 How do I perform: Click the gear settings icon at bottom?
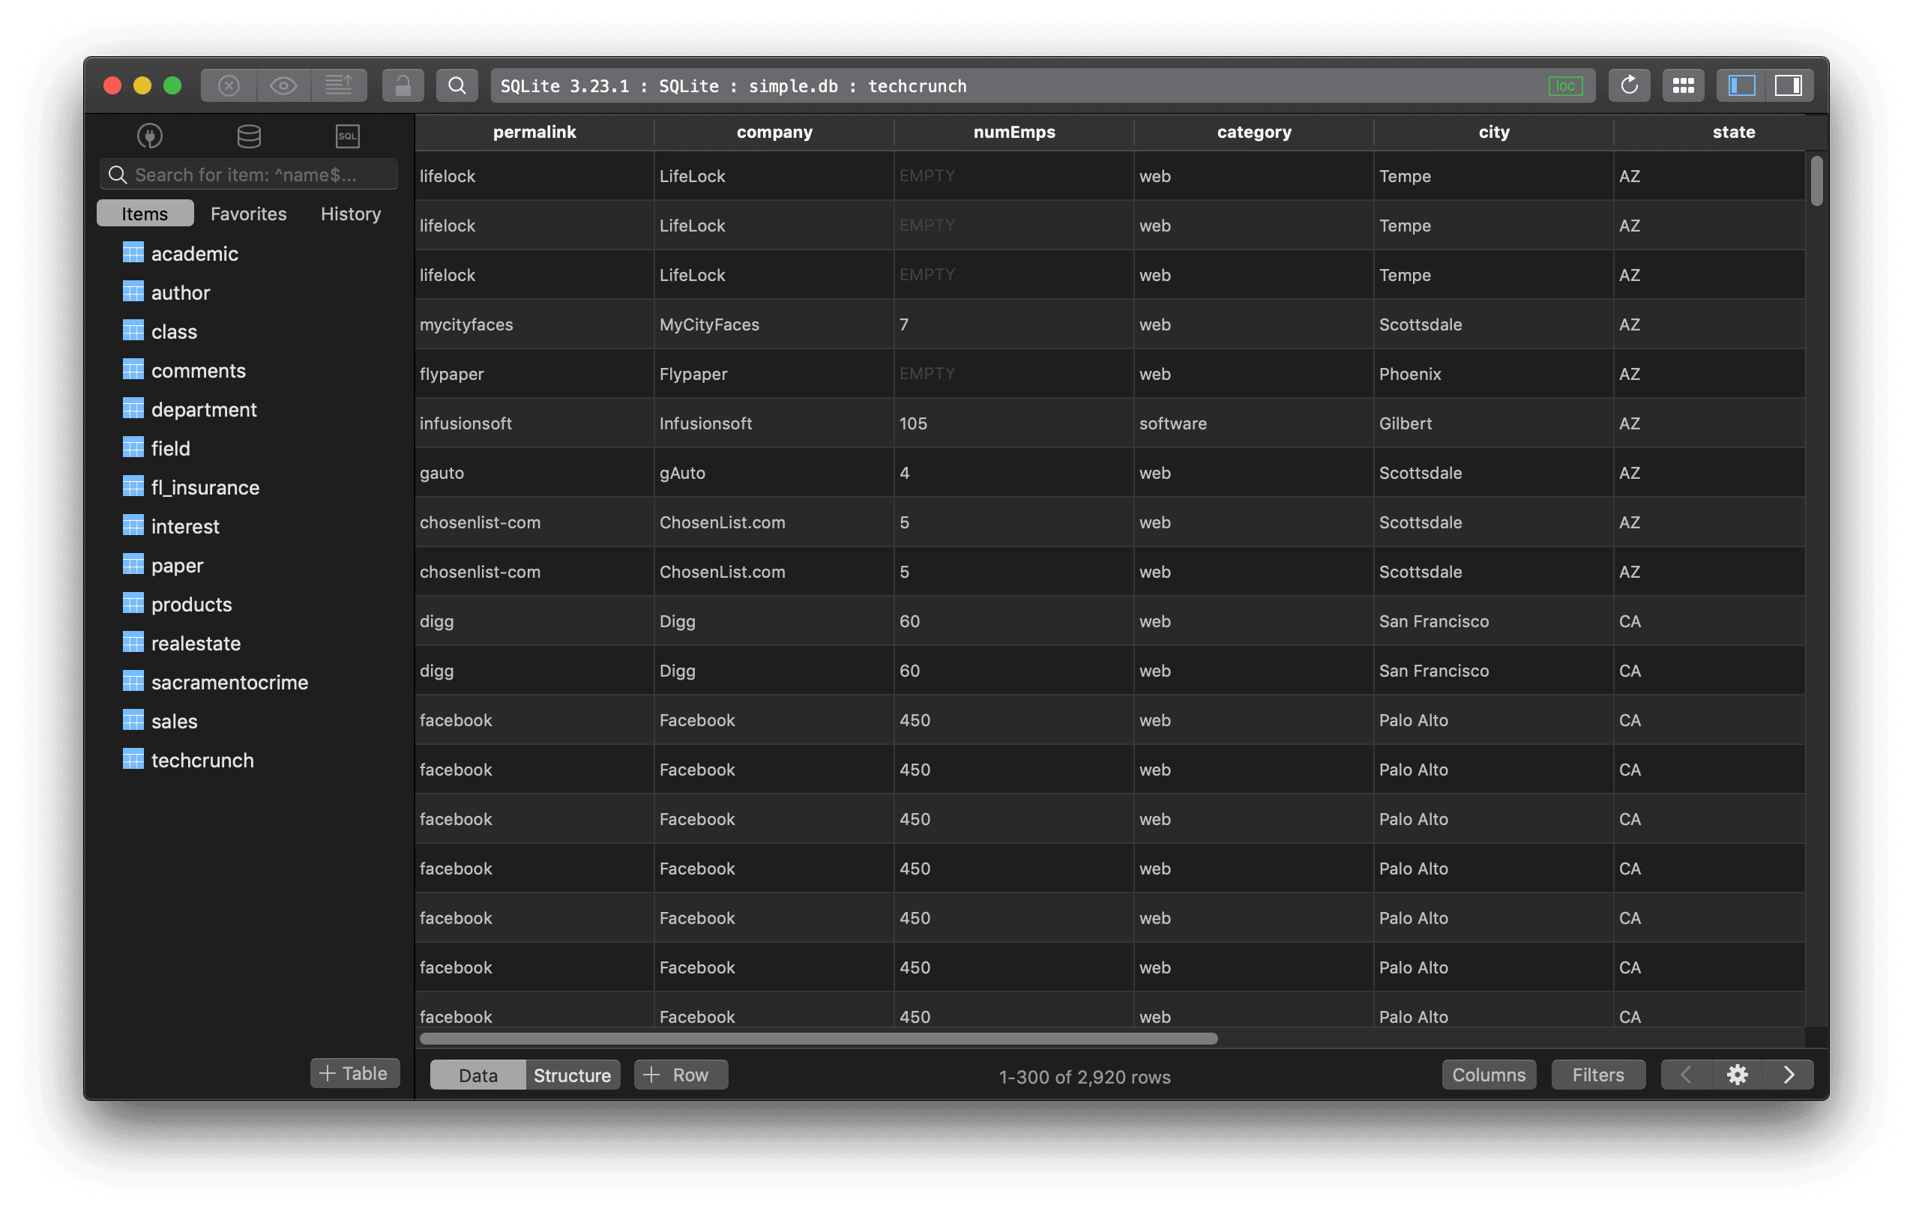(1738, 1075)
